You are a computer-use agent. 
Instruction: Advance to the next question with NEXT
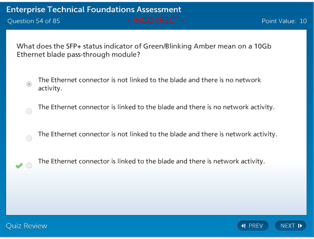click(290, 226)
